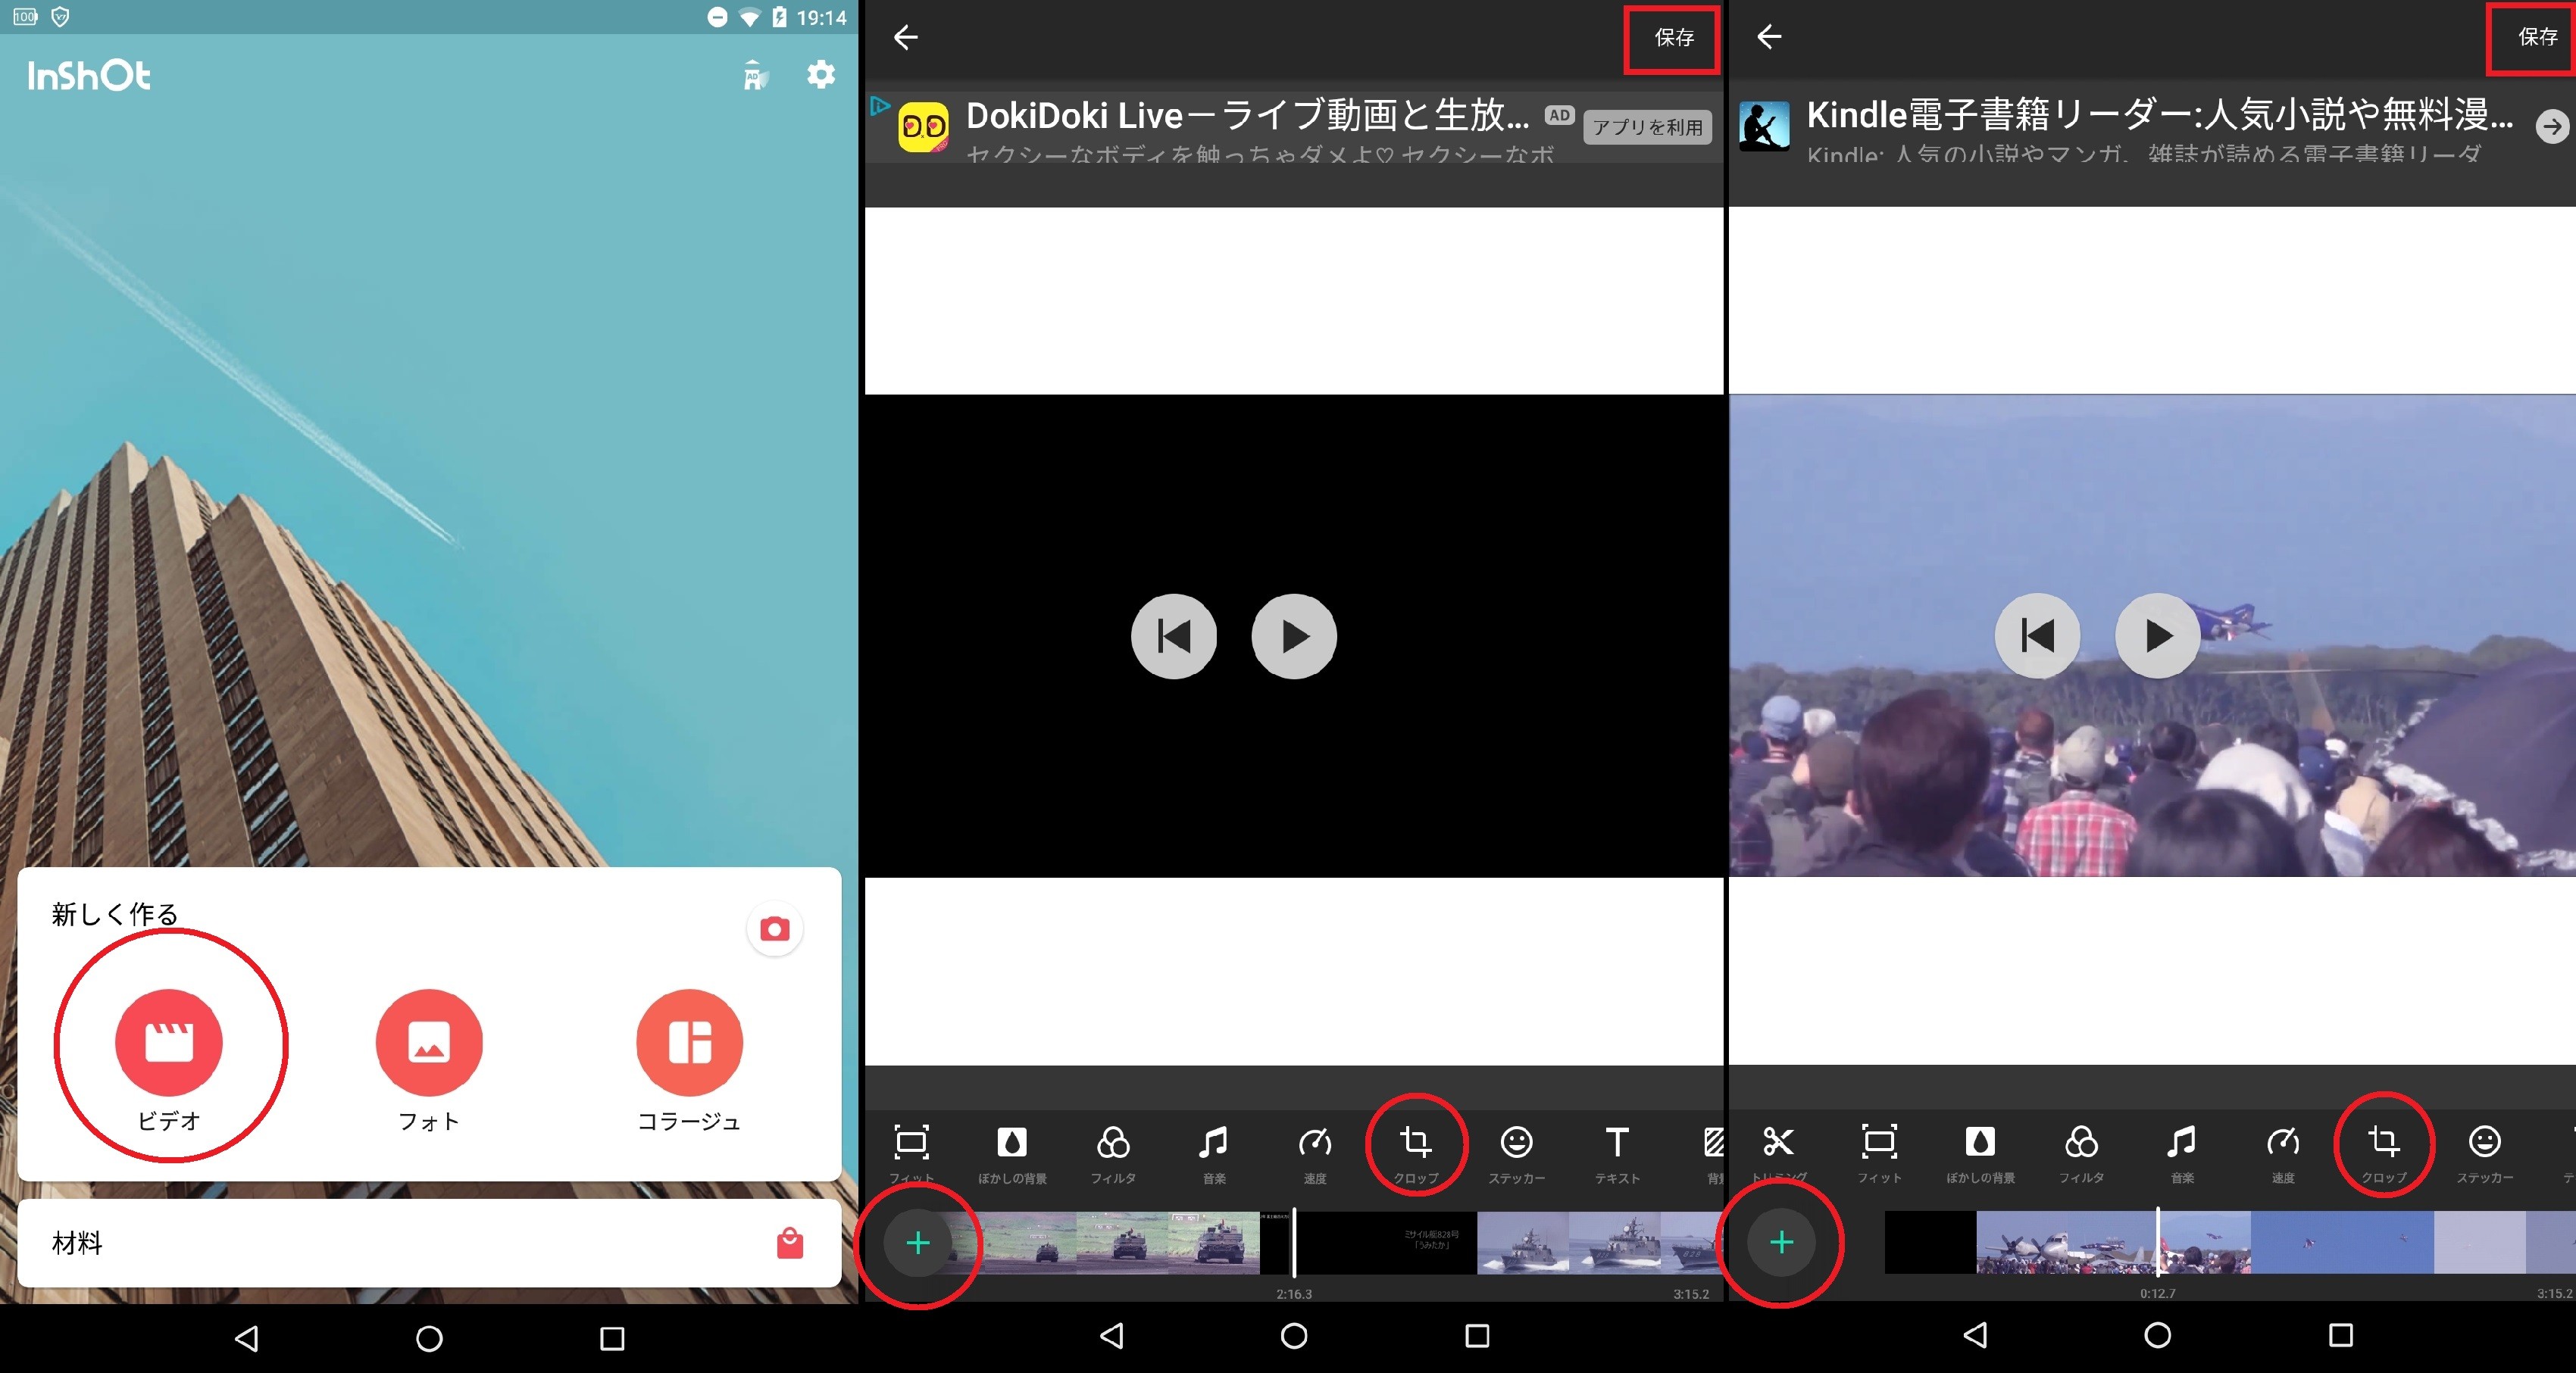Image resolution: width=2576 pixels, height=1373 pixels.
Task: Tap the フォト photo creation button
Action: [x=429, y=1042]
